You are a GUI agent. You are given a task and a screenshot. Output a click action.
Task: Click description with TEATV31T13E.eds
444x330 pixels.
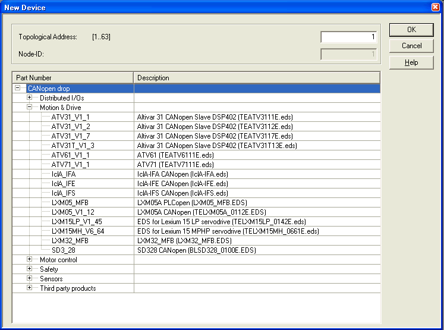[x=217, y=146]
